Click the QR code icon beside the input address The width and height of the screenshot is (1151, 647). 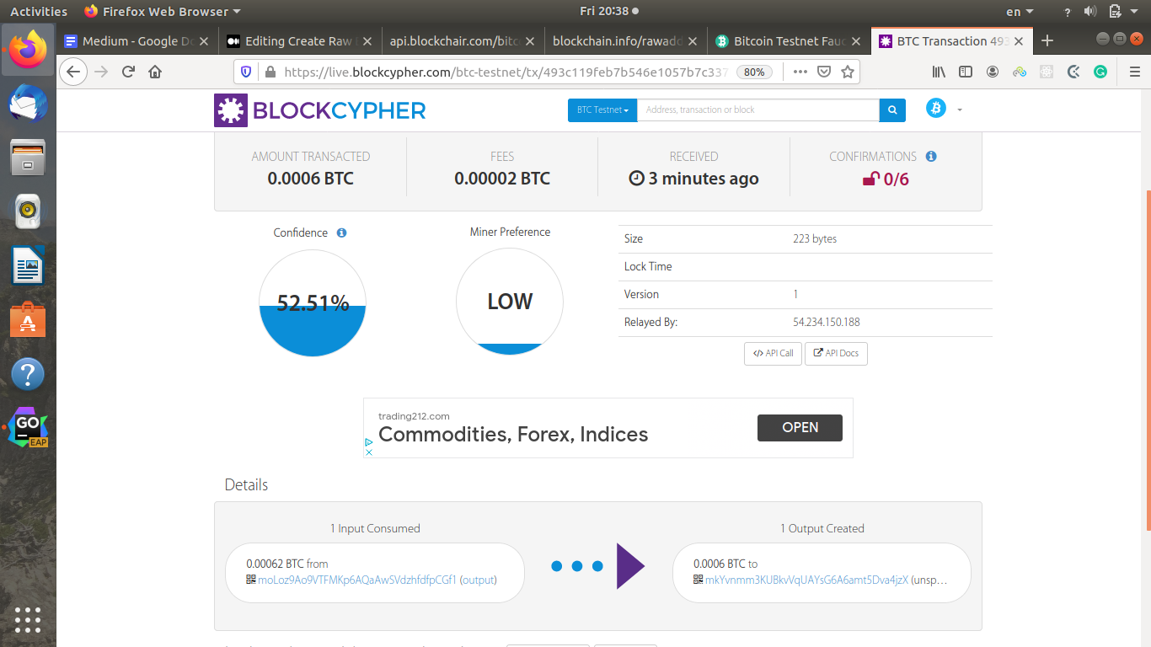click(x=250, y=580)
